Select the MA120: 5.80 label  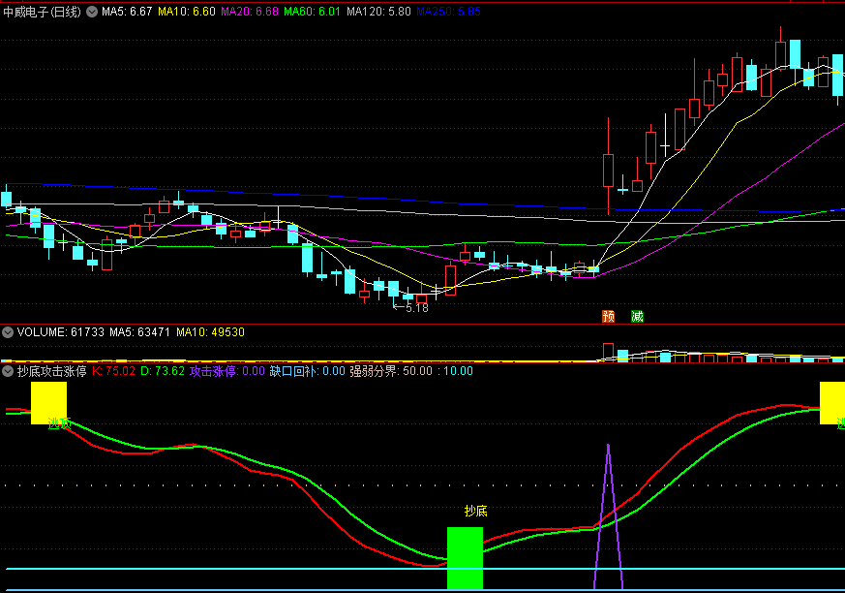click(378, 12)
